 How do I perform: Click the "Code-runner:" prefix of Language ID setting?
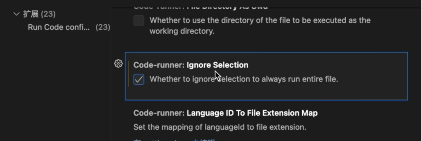pyautogui.click(x=159, y=113)
